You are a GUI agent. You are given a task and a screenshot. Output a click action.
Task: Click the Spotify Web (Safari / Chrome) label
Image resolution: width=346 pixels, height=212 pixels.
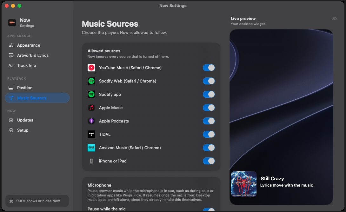tap(128, 81)
